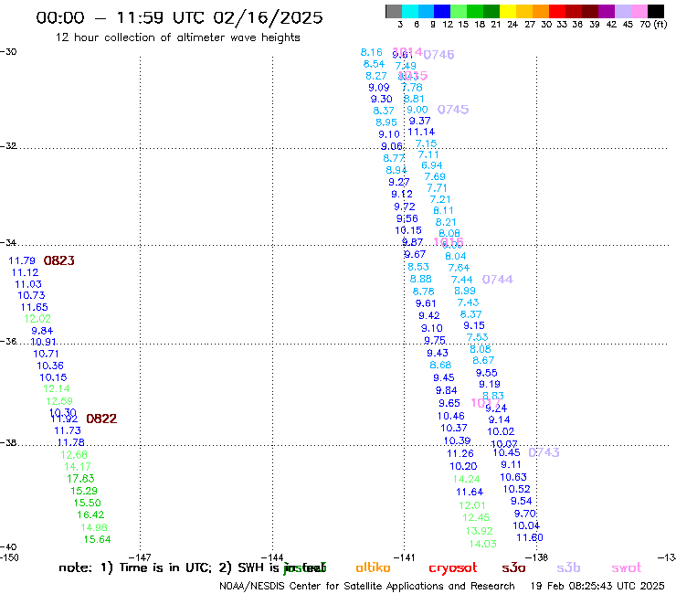Click the wave height value '16.42'
Viewport: 676px width, 594px height.
[90, 514]
